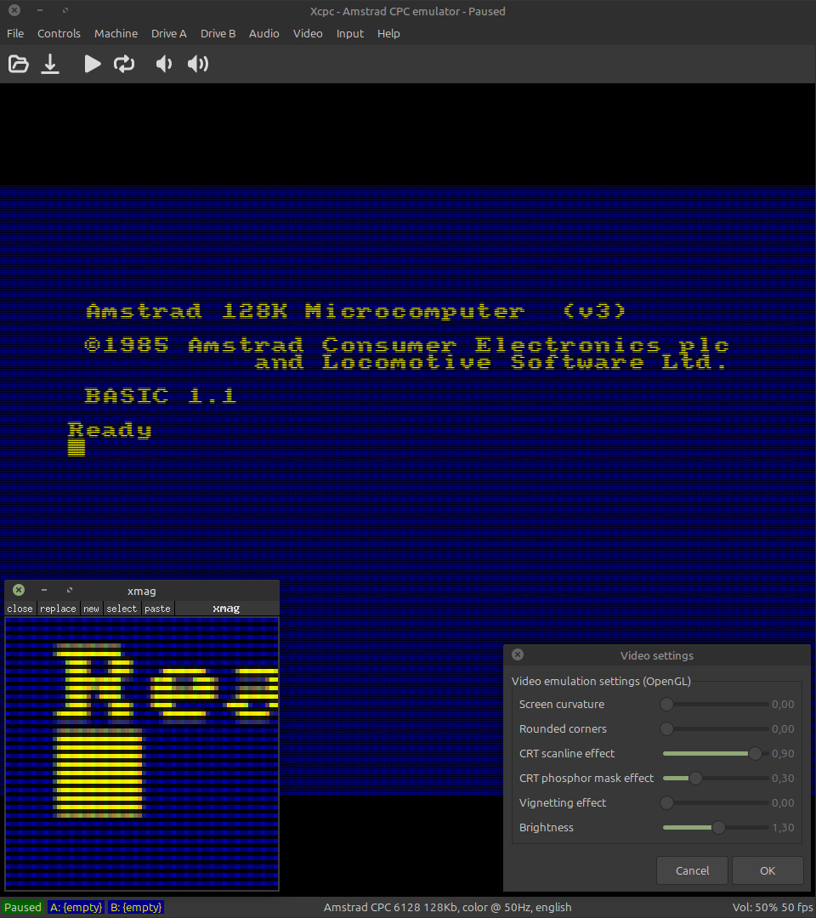
Task: Open the Drive A menu
Action: (x=168, y=34)
